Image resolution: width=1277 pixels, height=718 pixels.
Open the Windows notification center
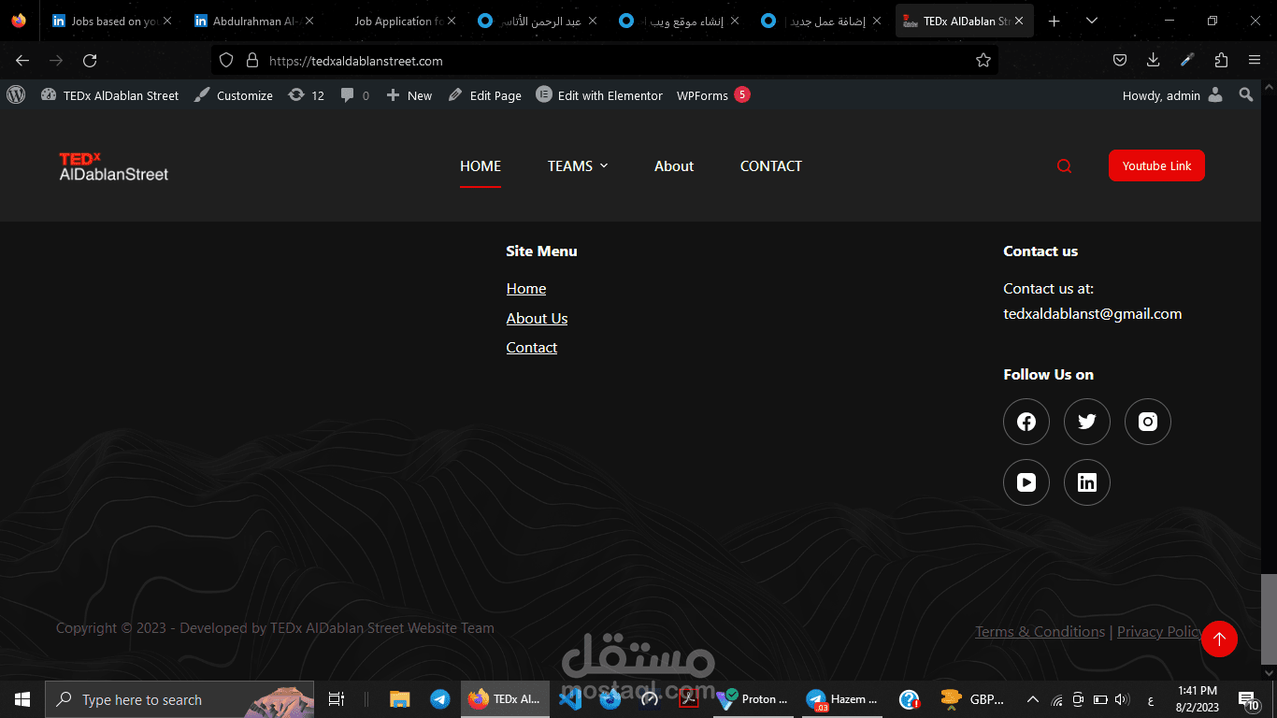(1249, 699)
